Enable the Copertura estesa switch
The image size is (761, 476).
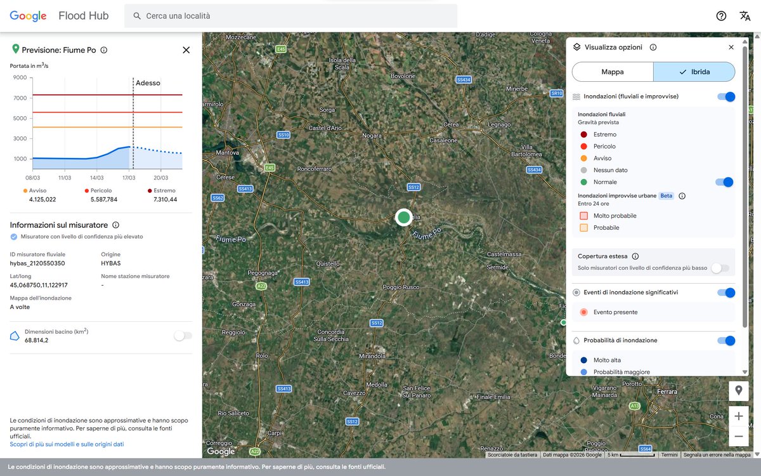tap(720, 268)
